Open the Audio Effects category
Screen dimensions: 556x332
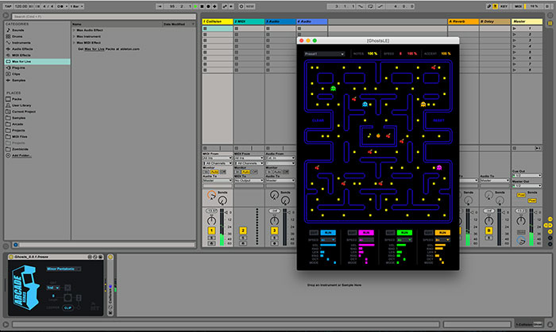(23, 48)
